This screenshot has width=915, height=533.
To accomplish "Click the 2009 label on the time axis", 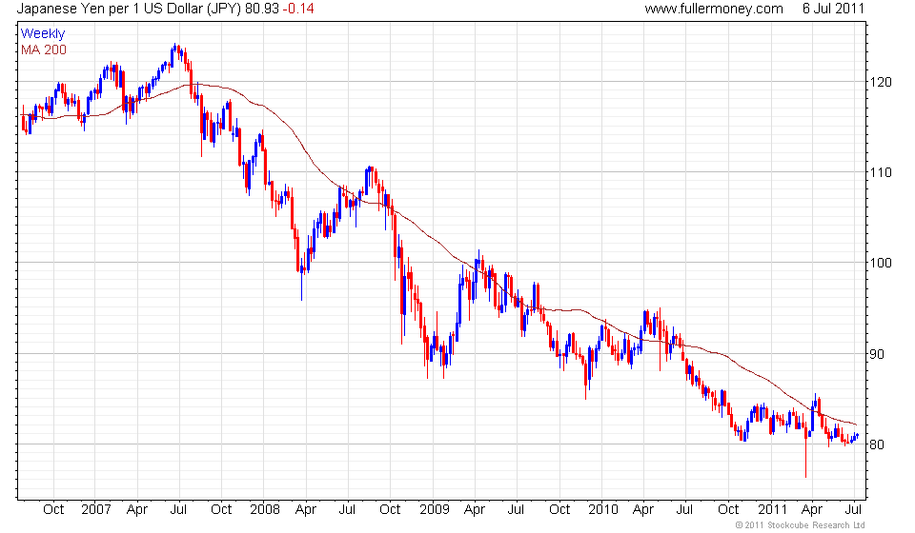I will [x=435, y=510].
